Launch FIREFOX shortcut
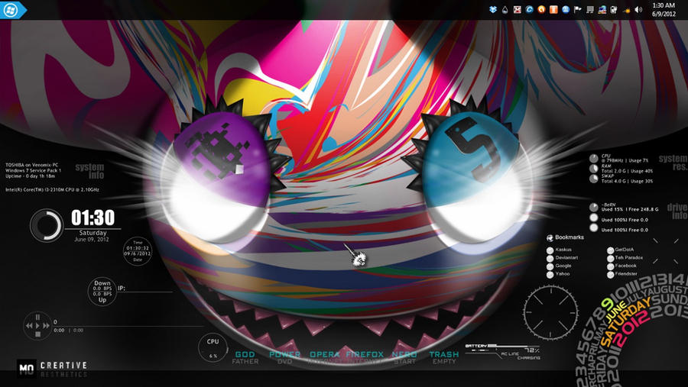This screenshot has width=688, height=387. click(x=364, y=358)
